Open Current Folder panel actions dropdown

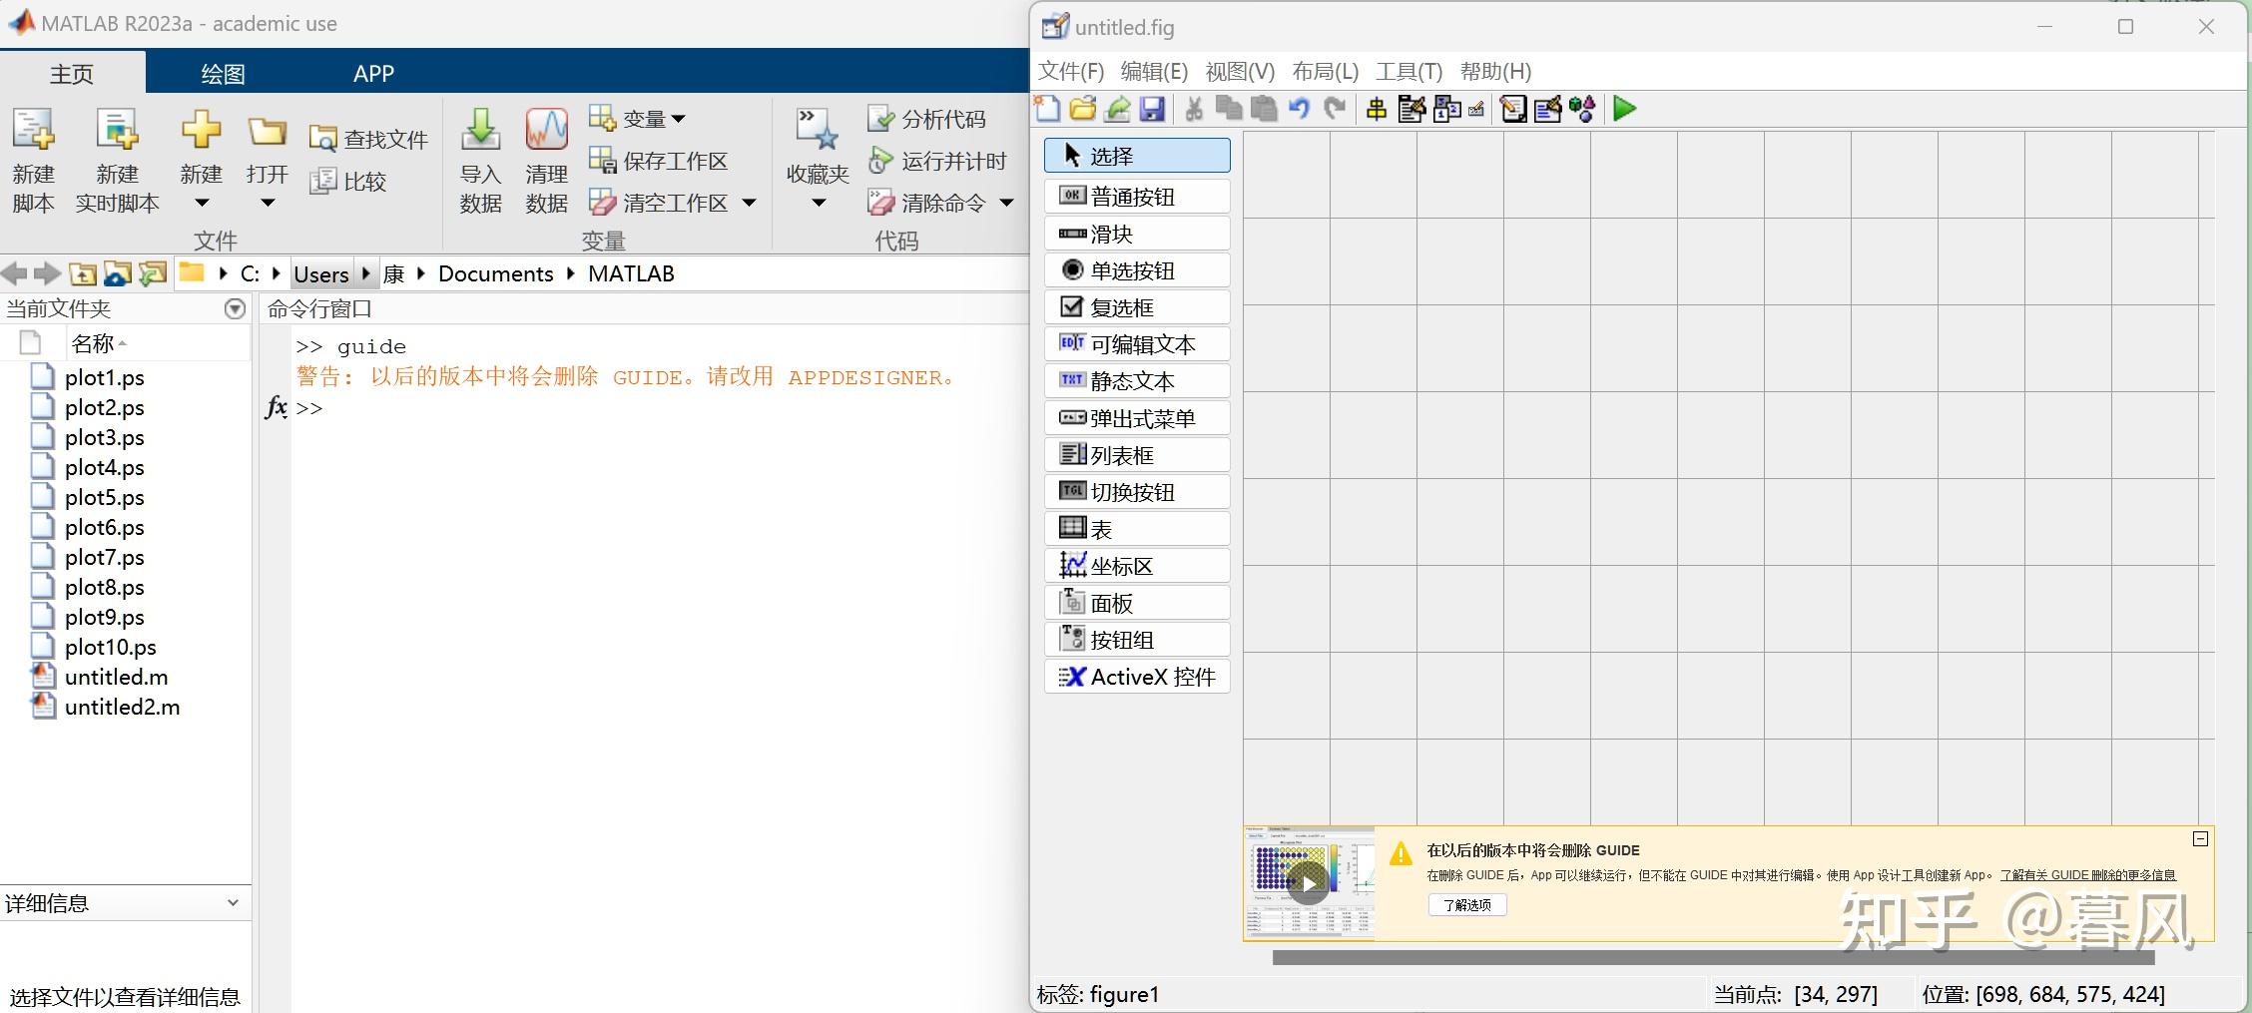pyautogui.click(x=235, y=308)
